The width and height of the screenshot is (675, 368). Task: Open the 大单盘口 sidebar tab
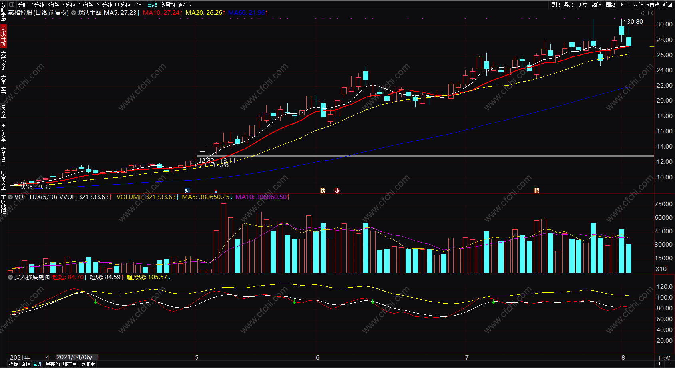tap(3, 156)
